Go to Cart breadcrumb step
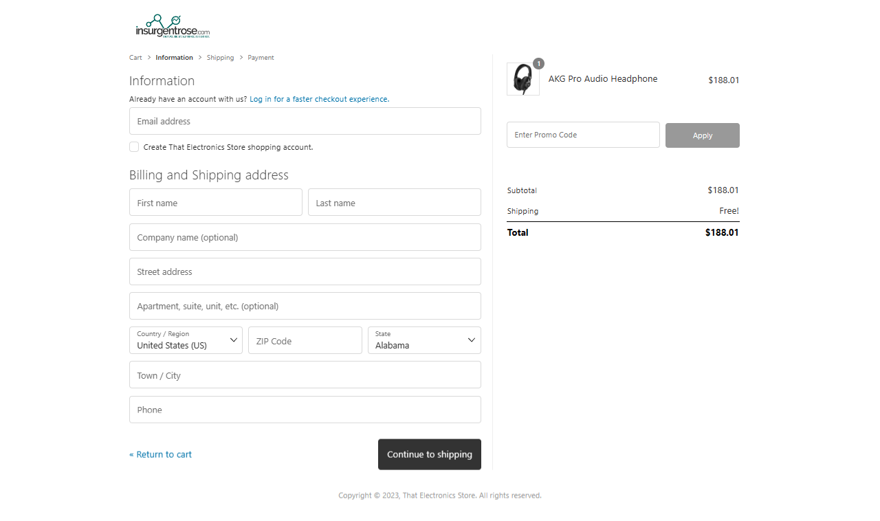The image size is (880, 521). point(135,58)
